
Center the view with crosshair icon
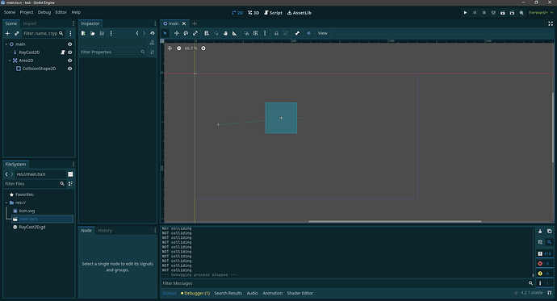coord(170,48)
